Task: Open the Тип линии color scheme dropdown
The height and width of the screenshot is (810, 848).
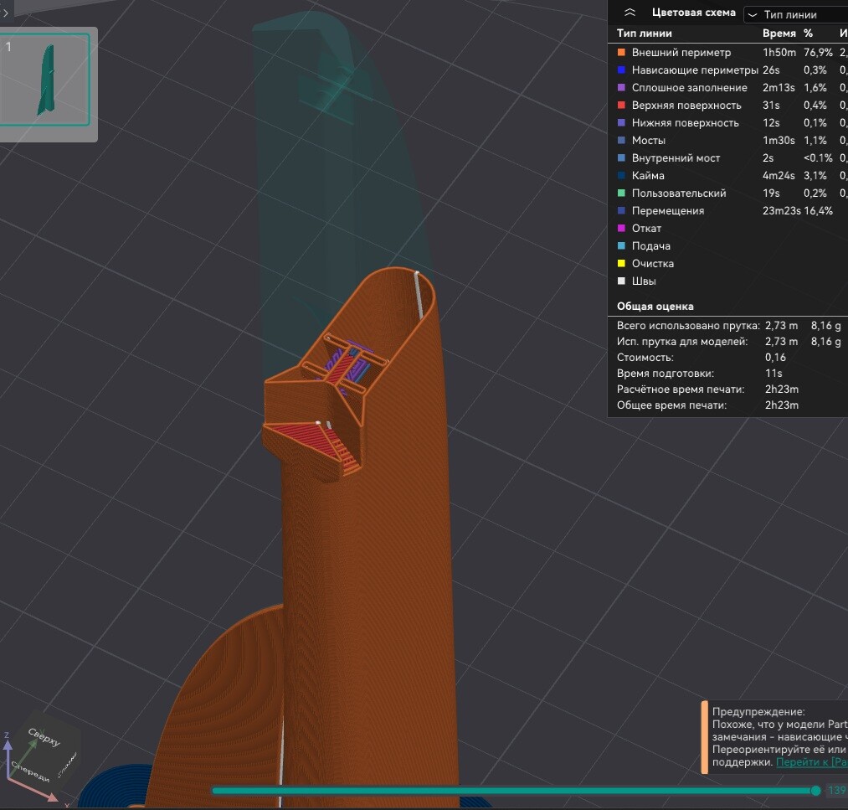Action: [795, 14]
